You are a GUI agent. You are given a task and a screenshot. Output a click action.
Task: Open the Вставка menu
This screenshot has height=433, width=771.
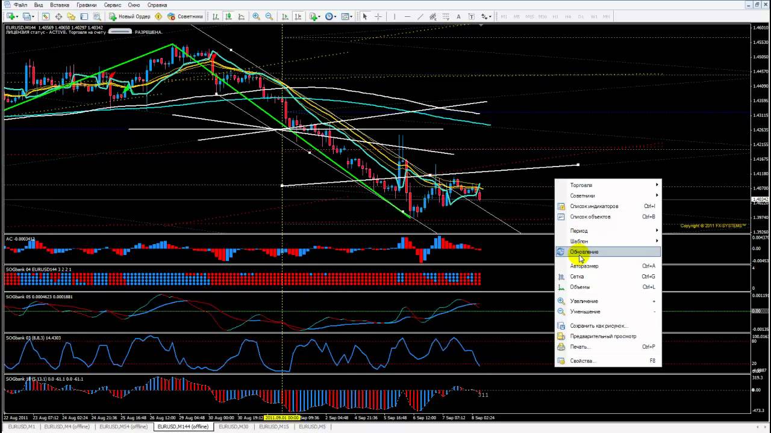(60, 5)
